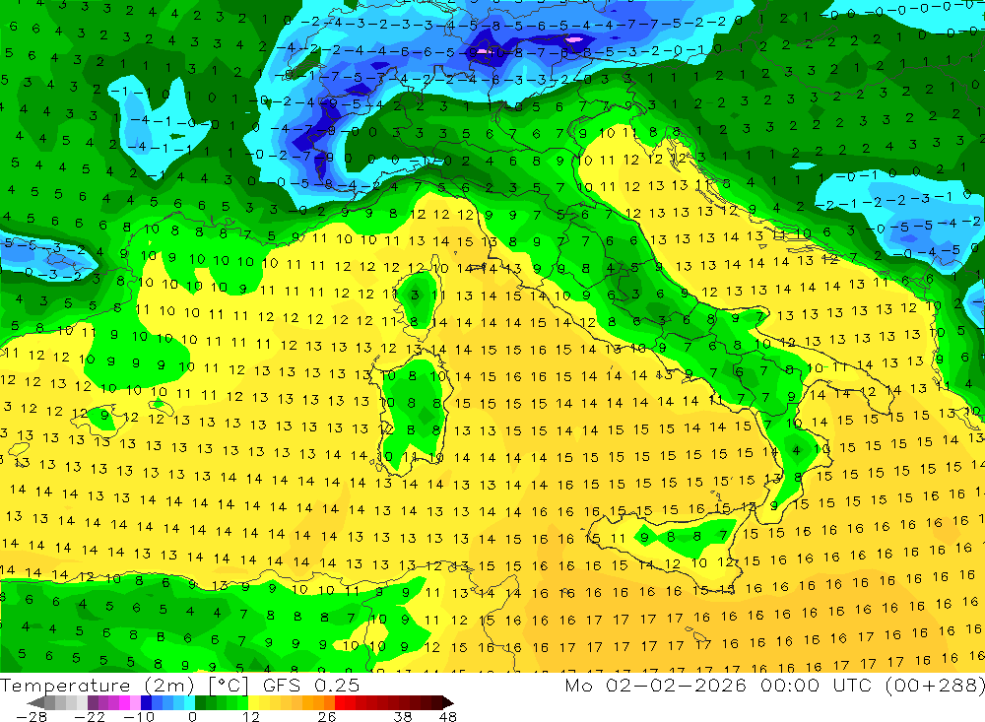Click the '-22' legend value
The width and height of the screenshot is (985, 722).
(90, 716)
